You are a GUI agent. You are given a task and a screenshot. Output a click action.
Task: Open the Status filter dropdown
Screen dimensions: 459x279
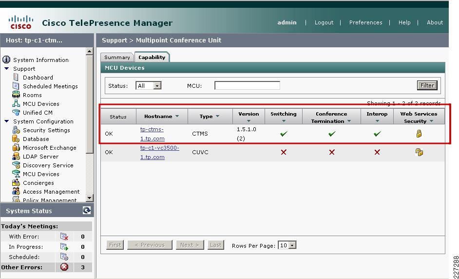[x=157, y=86]
